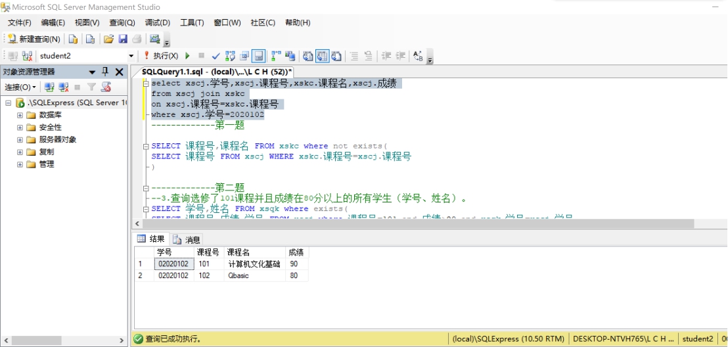Expand the 复制 folder
The image size is (728, 347).
coord(20,152)
